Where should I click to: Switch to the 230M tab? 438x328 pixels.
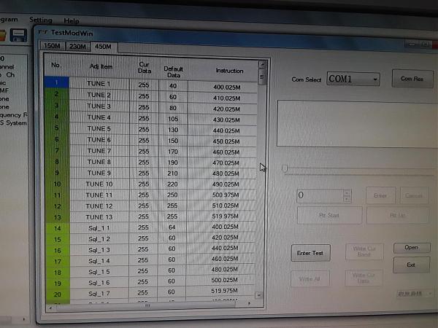click(77, 46)
